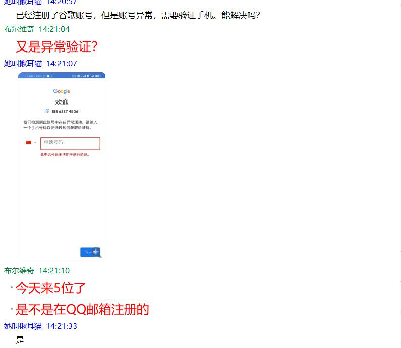Click timestamp 14:21:10 next to 布尔维奇

pyautogui.click(x=54, y=271)
